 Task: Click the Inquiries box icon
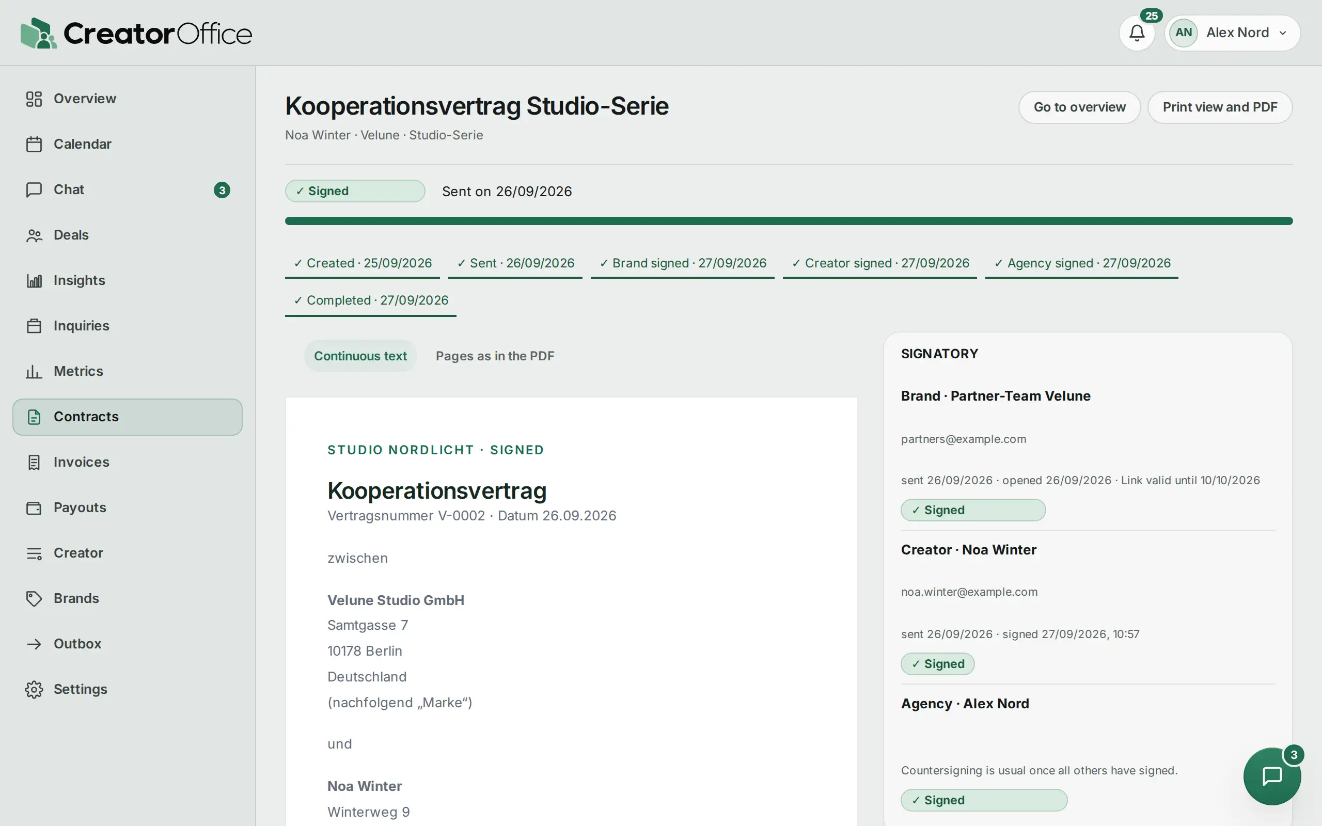[x=34, y=326]
